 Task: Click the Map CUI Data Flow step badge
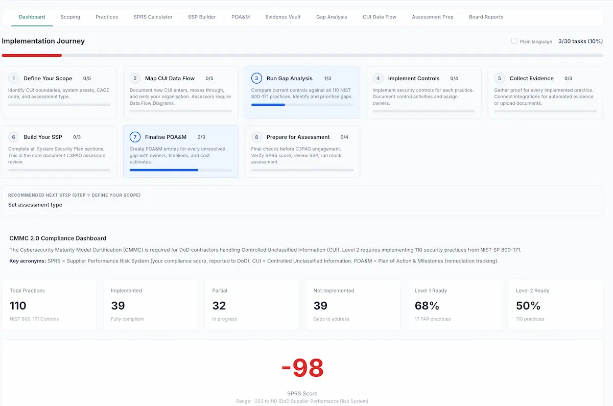click(135, 78)
